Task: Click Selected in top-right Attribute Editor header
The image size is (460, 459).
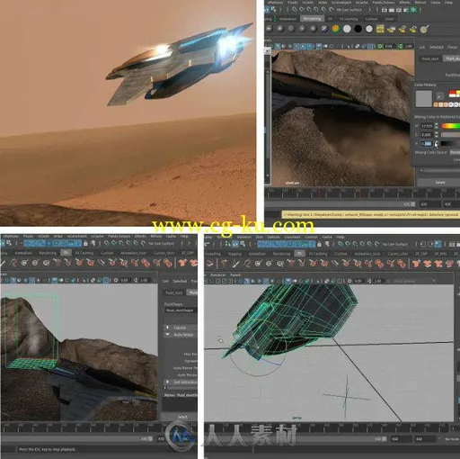Action: [x=437, y=47]
